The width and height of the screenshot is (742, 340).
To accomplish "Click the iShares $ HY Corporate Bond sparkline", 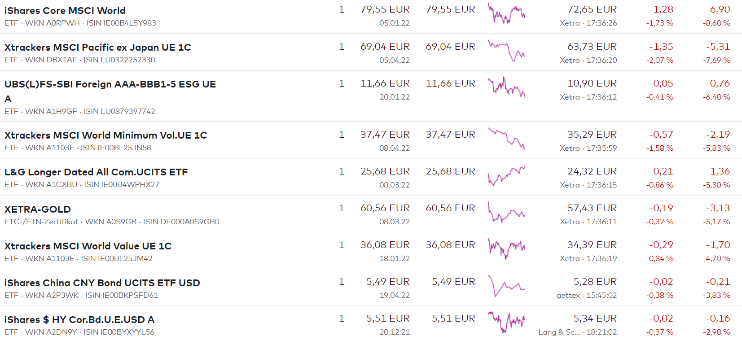I will coord(507,323).
